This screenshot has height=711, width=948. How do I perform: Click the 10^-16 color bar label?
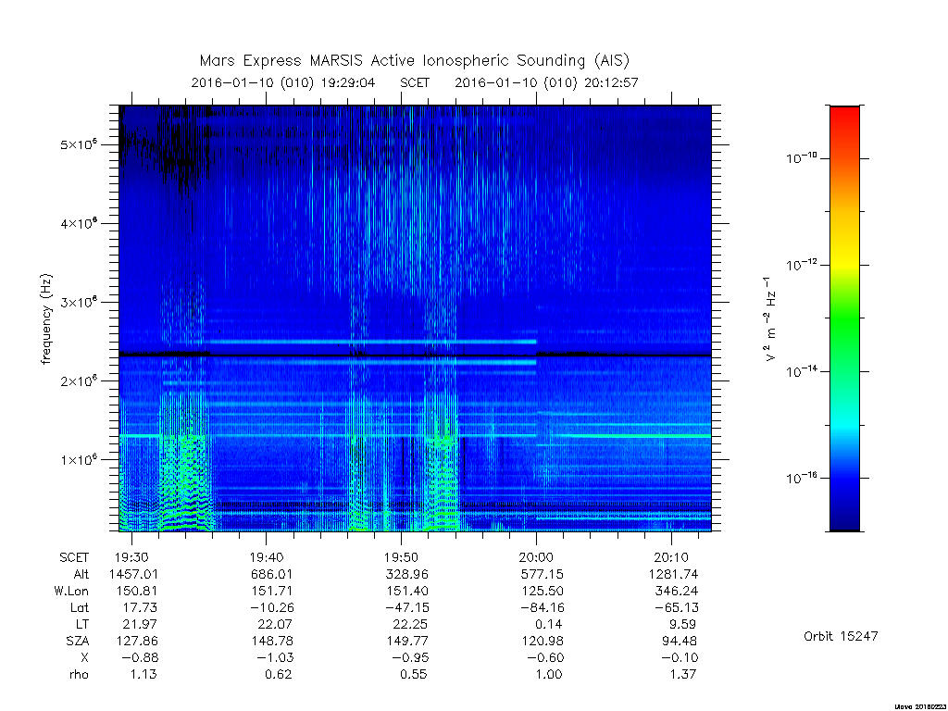pos(802,478)
